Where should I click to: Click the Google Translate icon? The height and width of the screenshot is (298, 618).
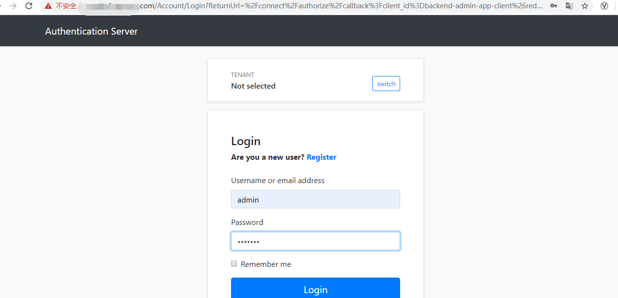click(x=569, y=6)
